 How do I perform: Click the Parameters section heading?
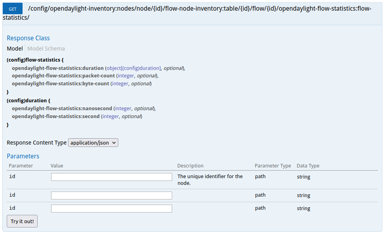click(23, 156)
